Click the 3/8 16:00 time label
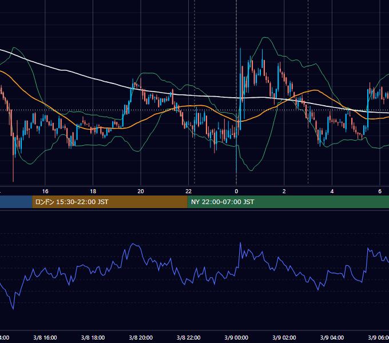389x343 pixels. click(x=45, y=337)
